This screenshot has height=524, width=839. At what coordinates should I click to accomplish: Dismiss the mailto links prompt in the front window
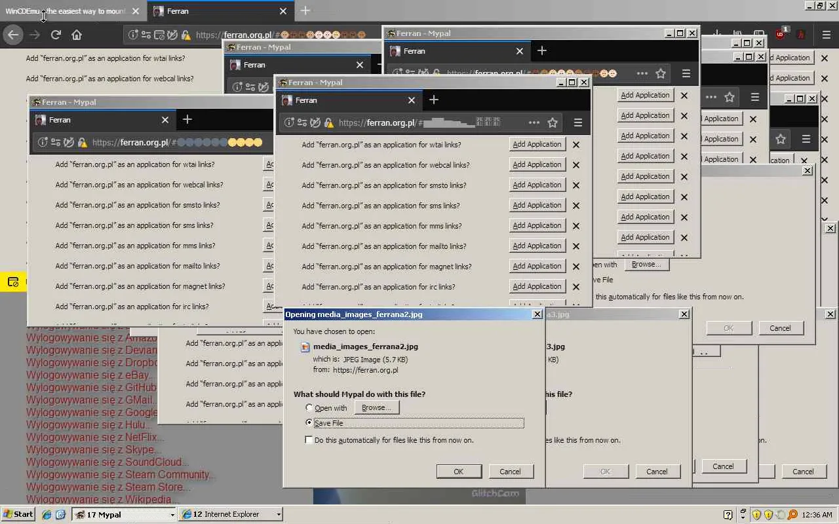[x=576, y=246]
